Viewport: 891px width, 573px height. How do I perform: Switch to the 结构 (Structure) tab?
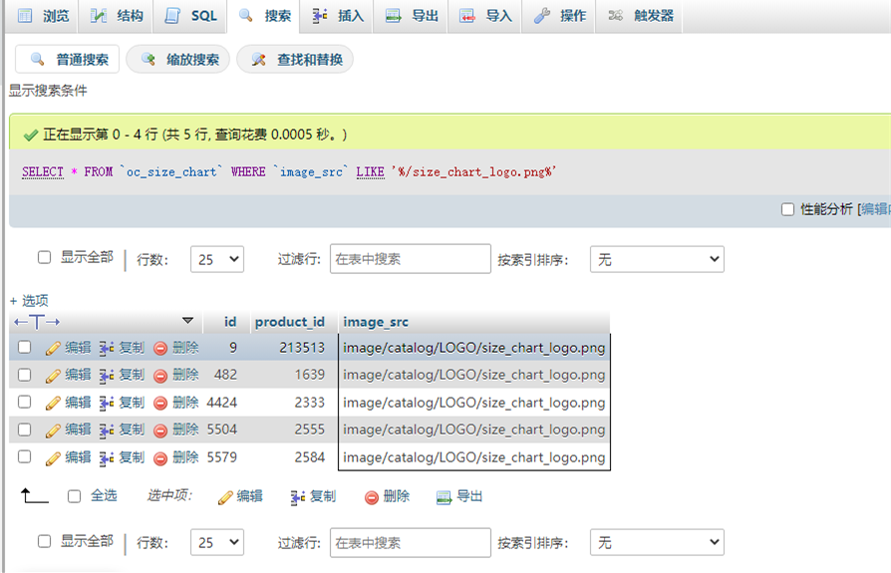pyautogui.click(x=117, y=16)
